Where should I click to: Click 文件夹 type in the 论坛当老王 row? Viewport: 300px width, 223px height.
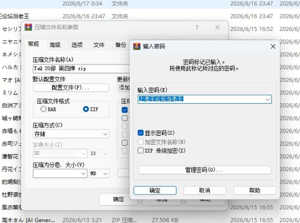(120, 16)
